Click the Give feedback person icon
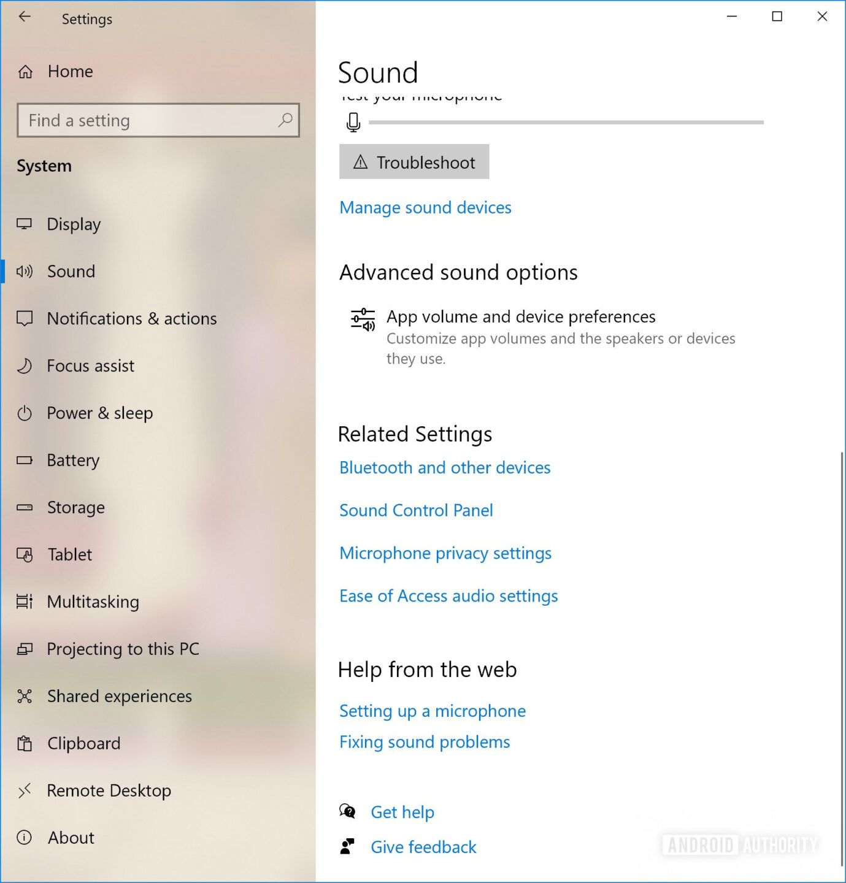846x883 pixels. pos(347,846)
